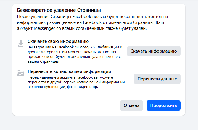Confirm with the blue "Продолжить" button
Viewport: 198px width, 130px height.
tap(163, 105)
